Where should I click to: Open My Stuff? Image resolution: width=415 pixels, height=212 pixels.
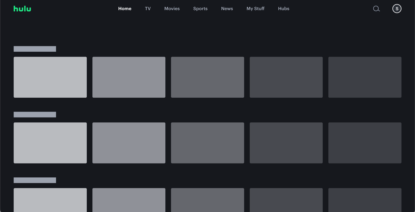coord(255,9)
